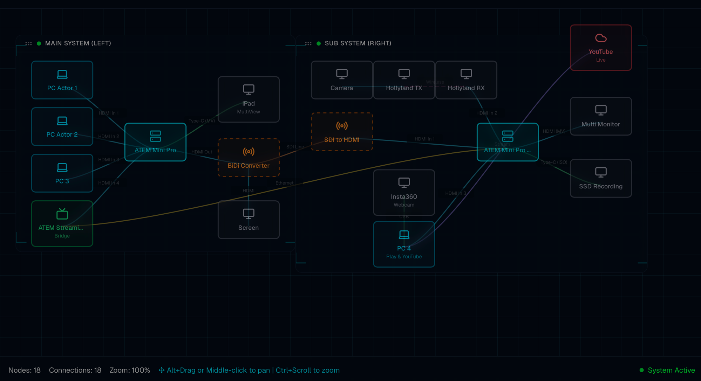701x381 pixels.
Task: Select the PC 3 node label
Action: pyautogui.click(x=62, y=181)
